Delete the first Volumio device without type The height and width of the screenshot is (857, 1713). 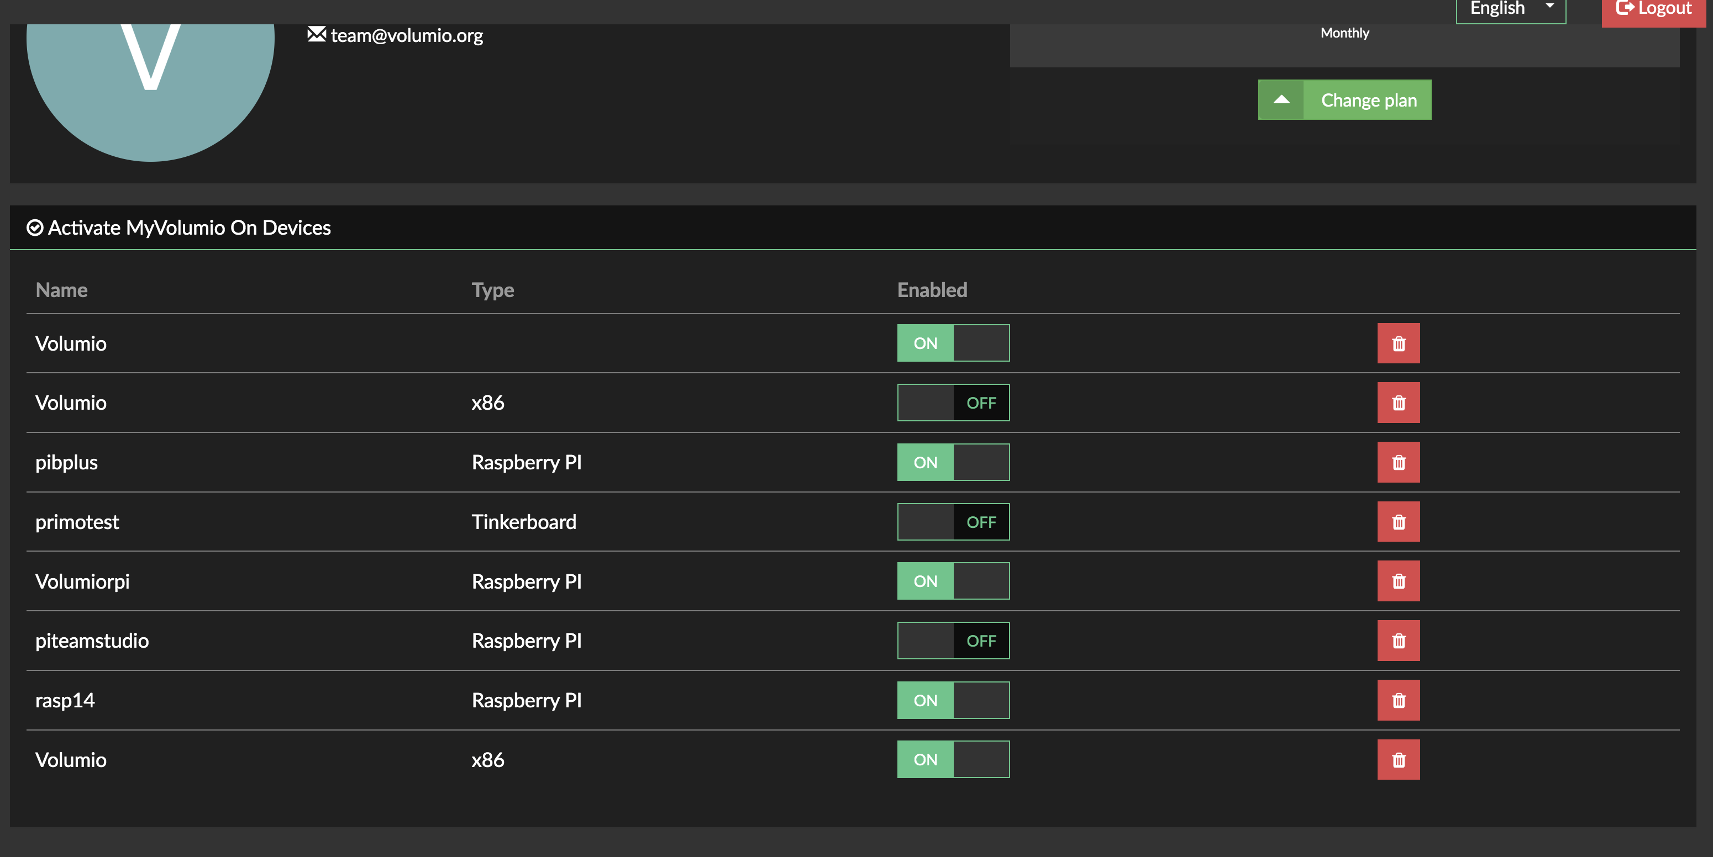[x=1398, y=343]
